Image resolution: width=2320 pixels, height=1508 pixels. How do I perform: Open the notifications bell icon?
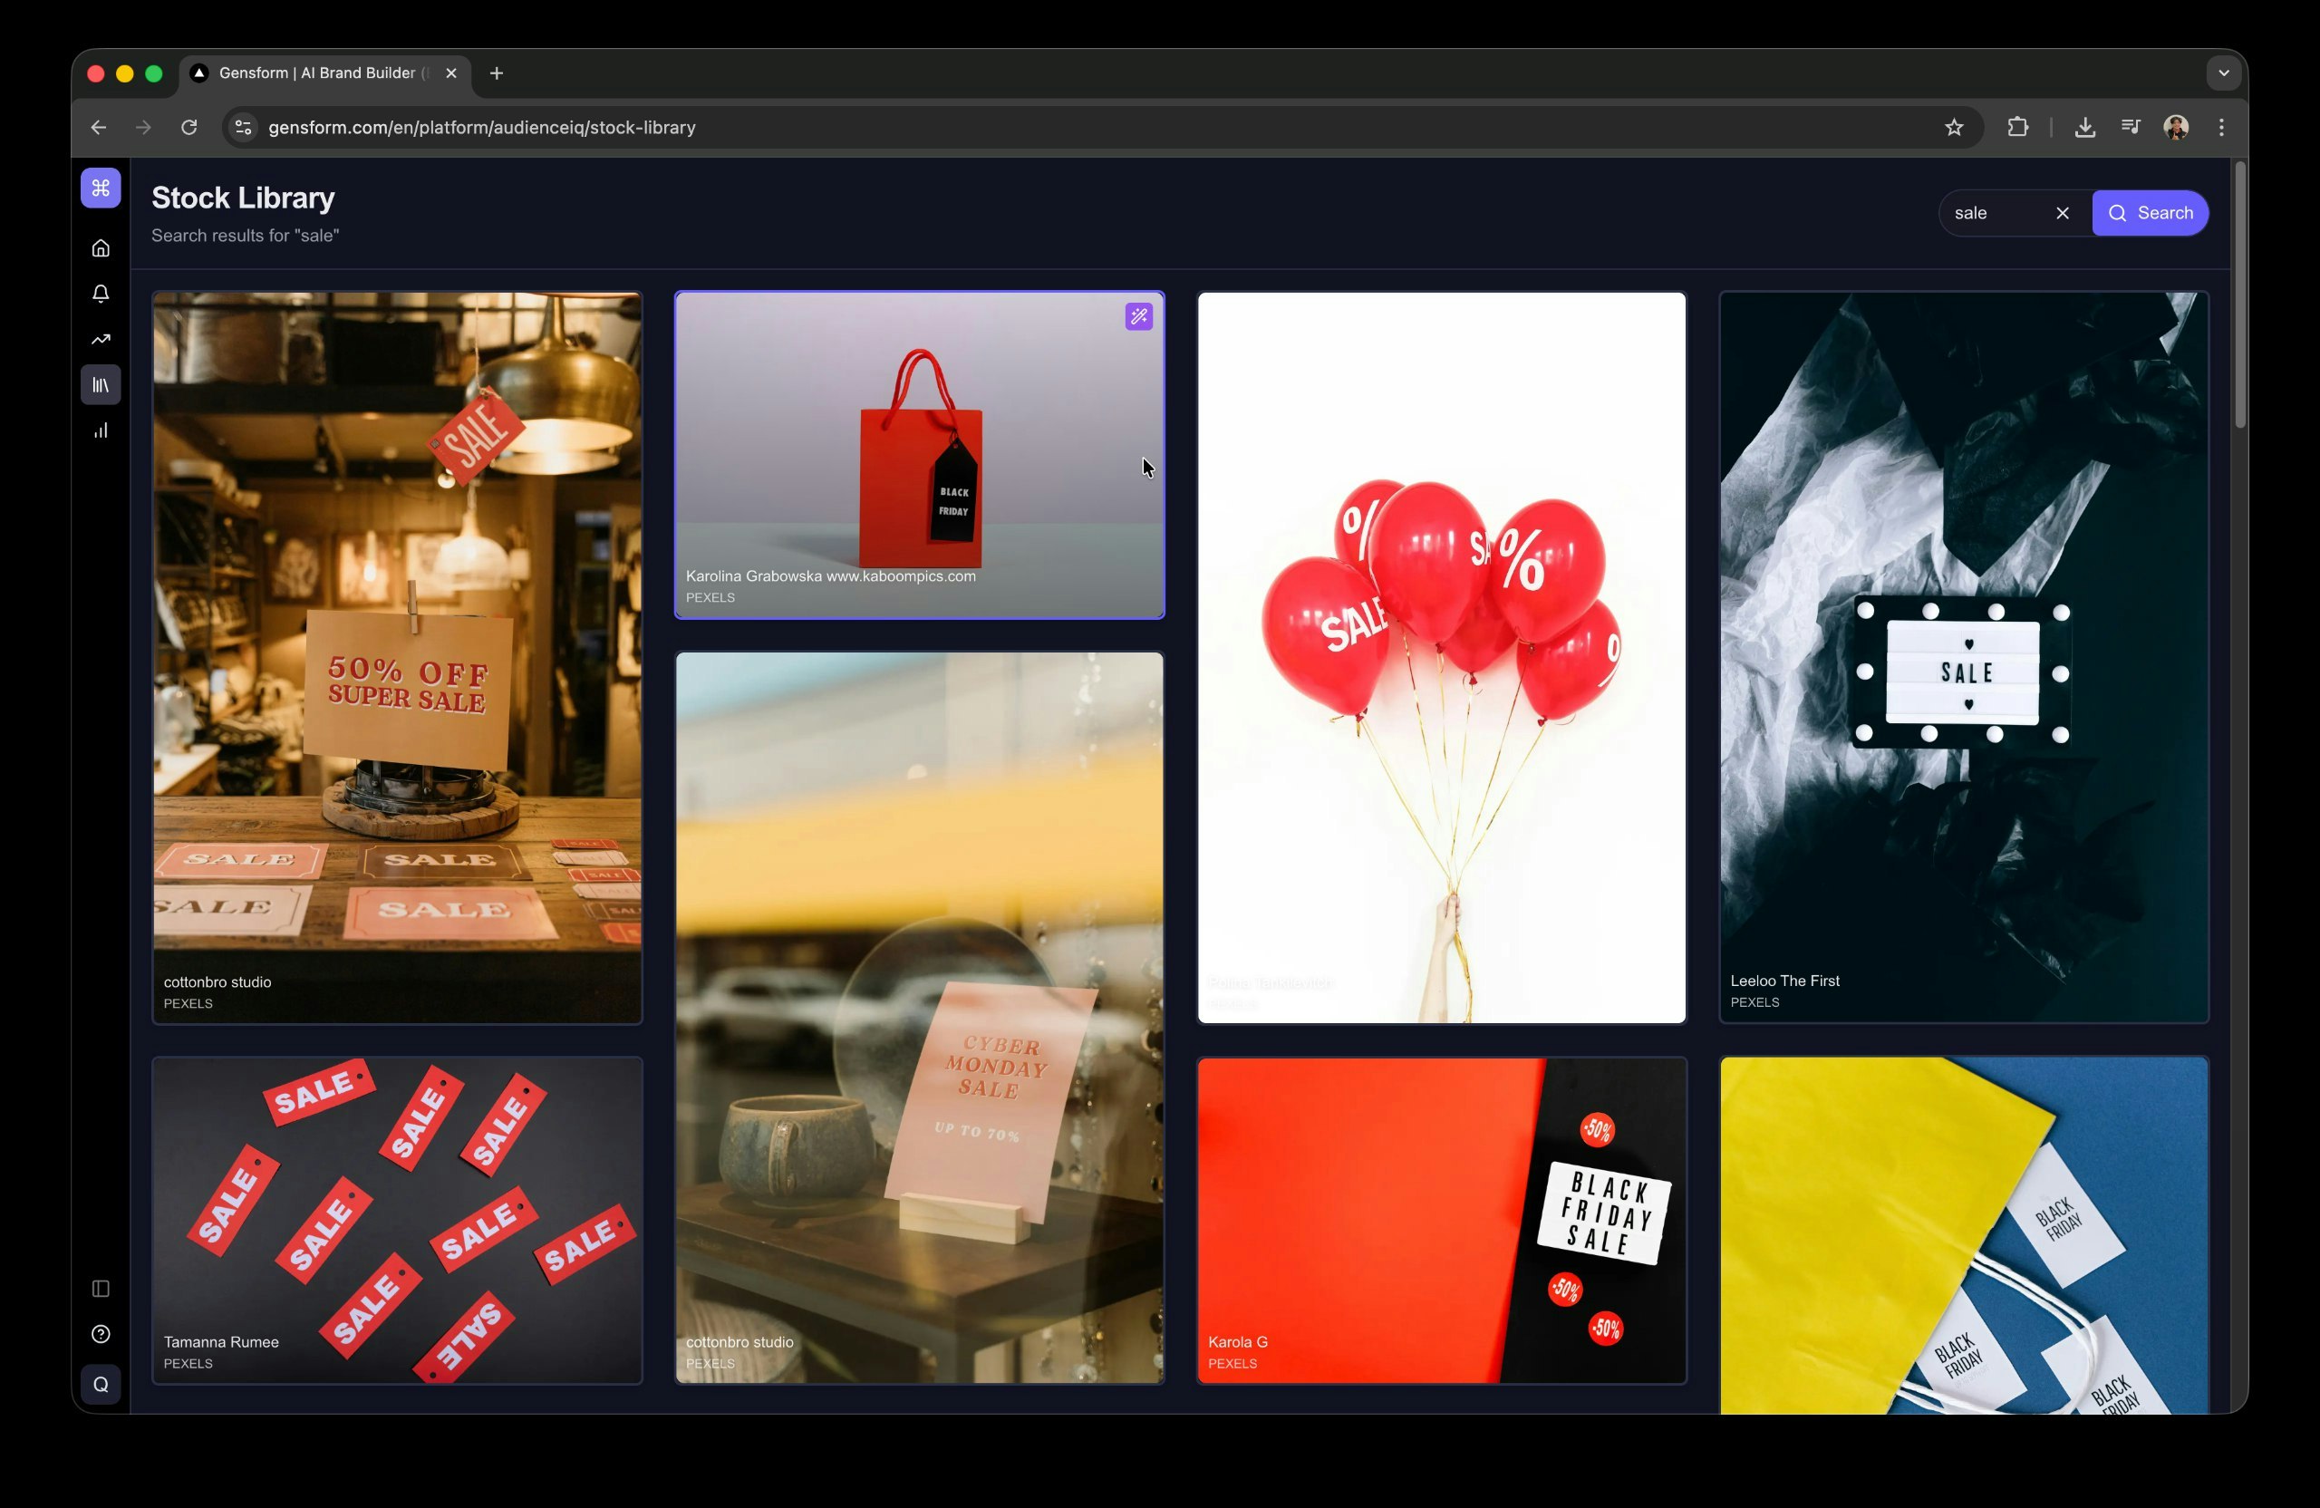point(101,293)
